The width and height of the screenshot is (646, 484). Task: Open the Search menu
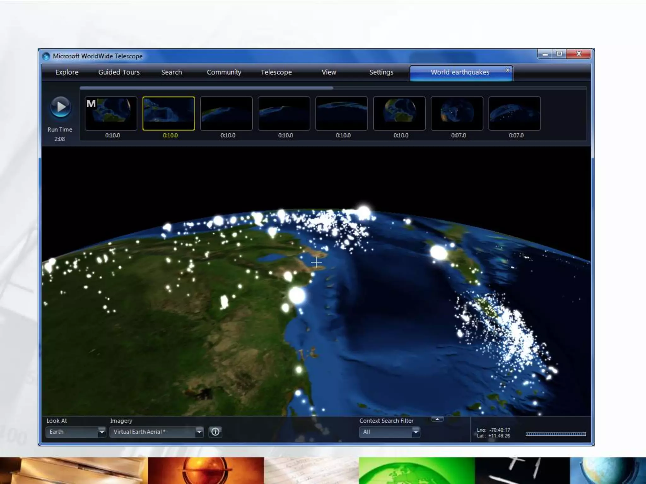tap(172, 72)
